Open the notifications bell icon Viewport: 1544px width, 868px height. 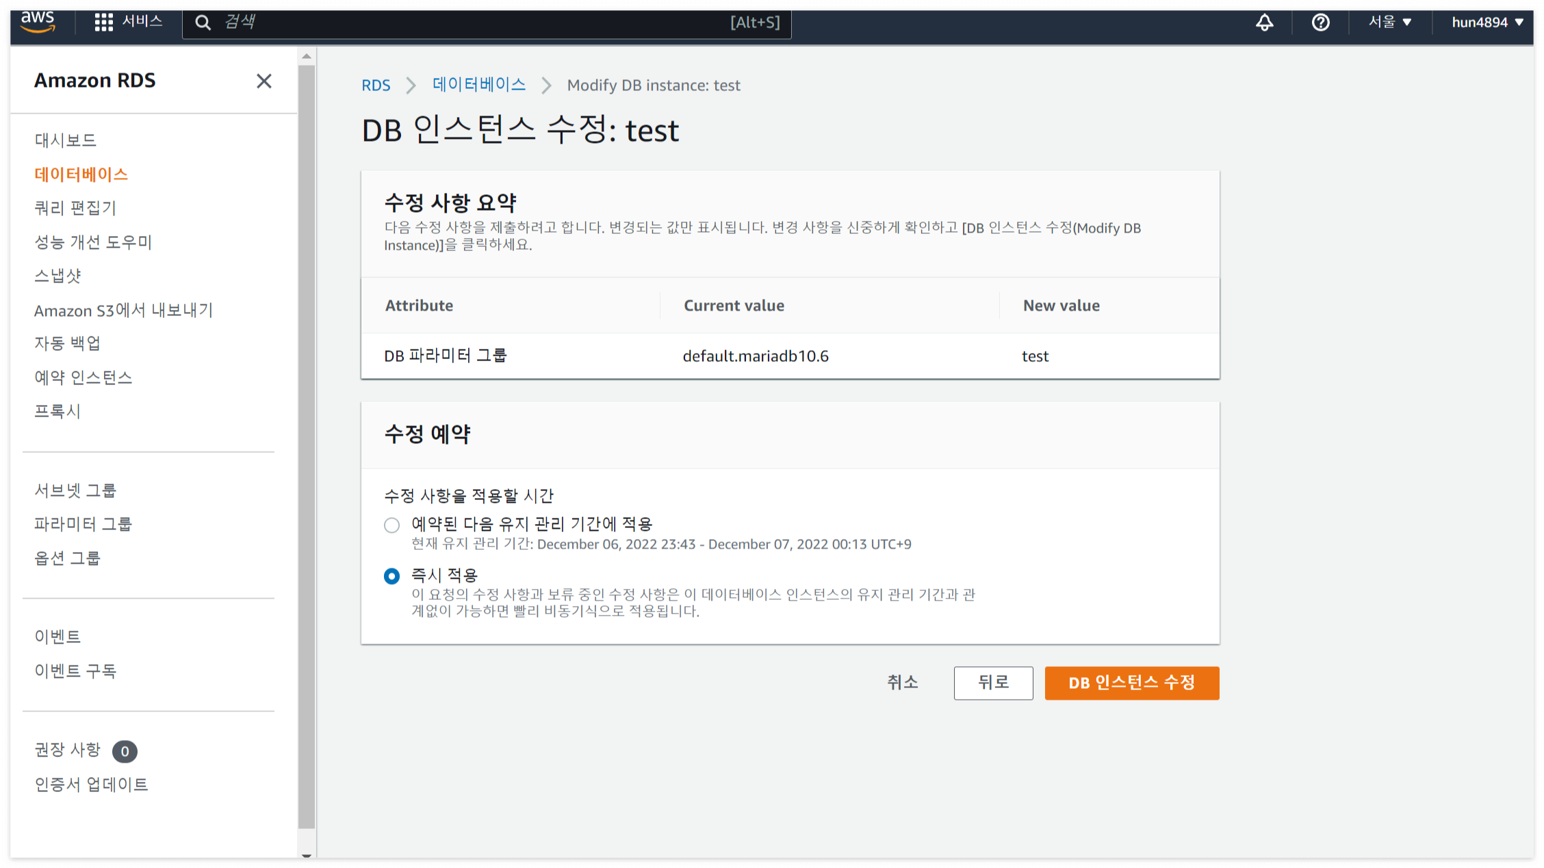[x=1264, y=23]
